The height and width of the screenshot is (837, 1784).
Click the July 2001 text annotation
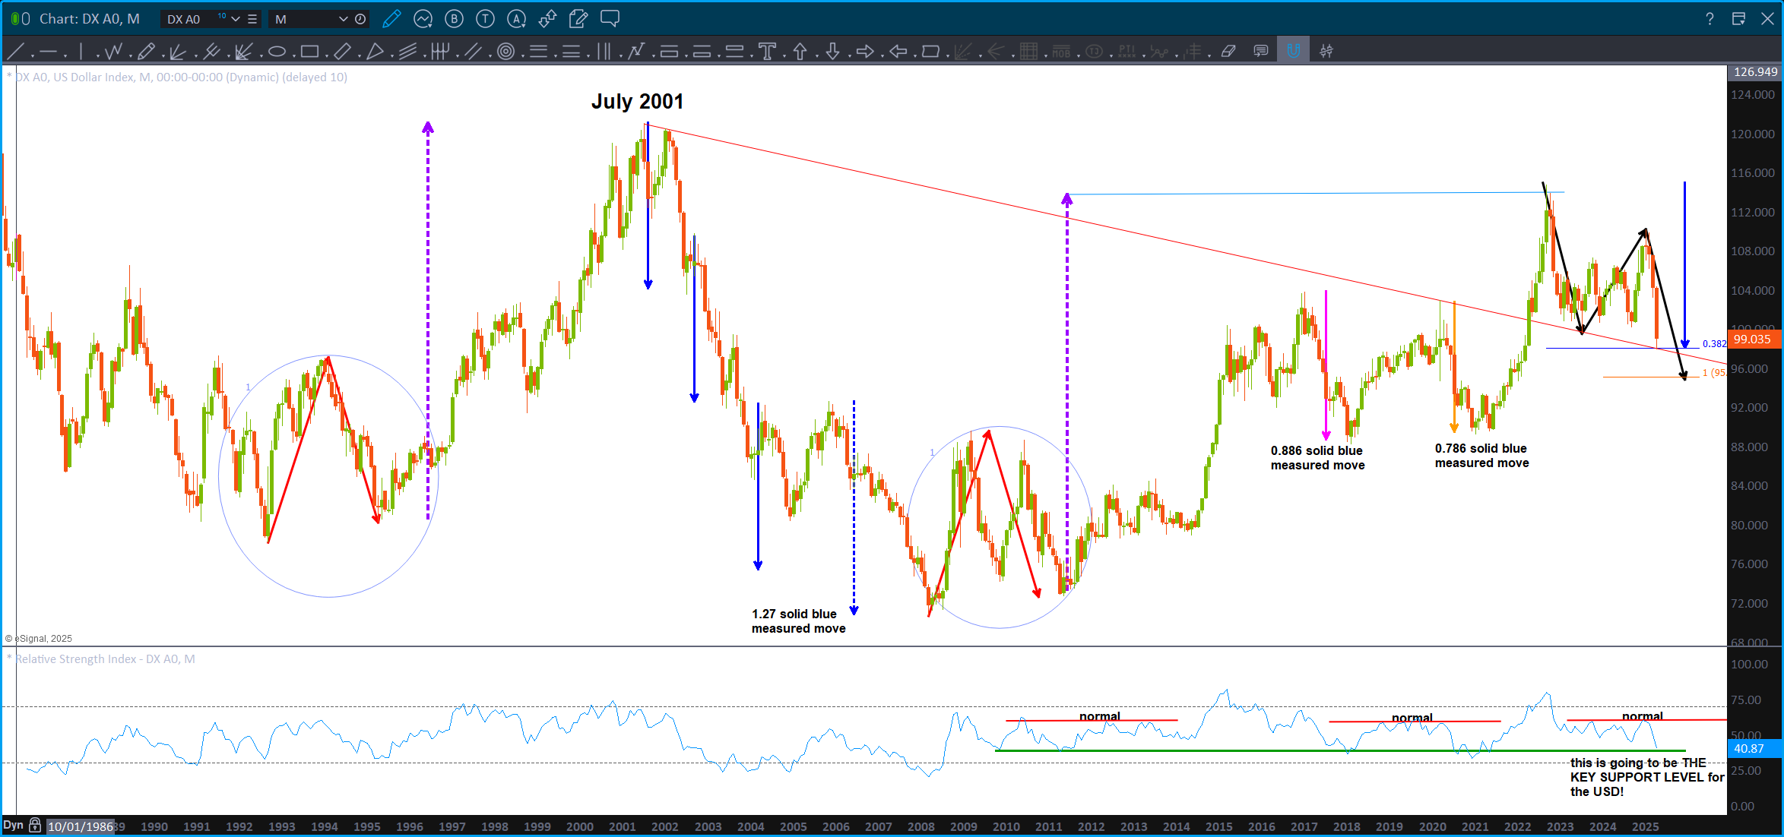pyautogui.click(x=637, y=101)
